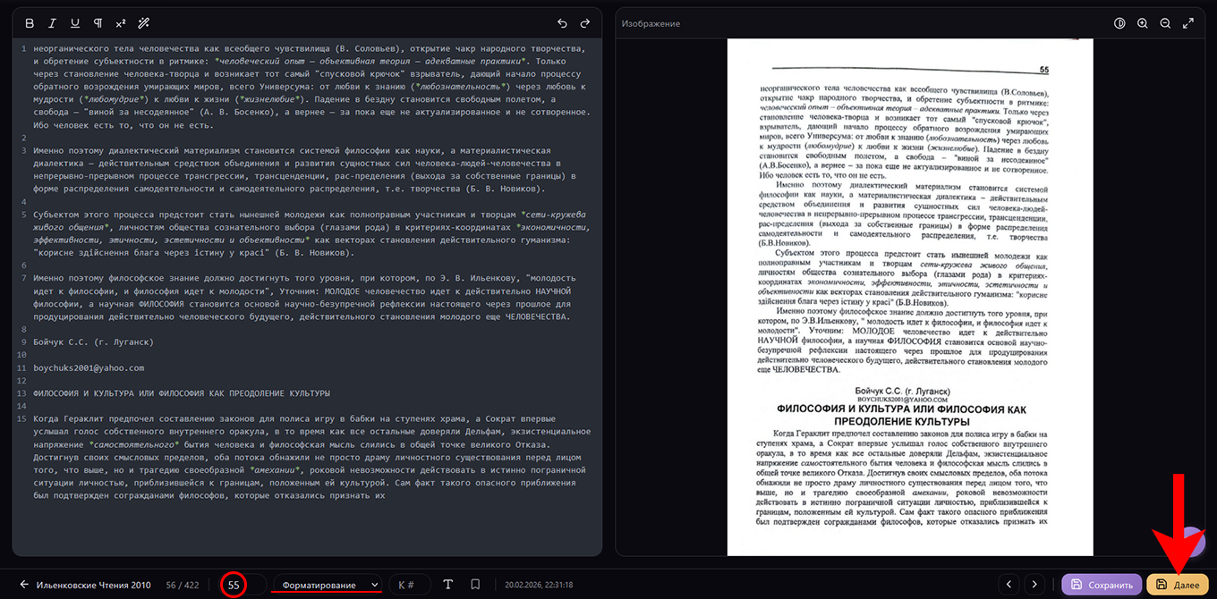Zoom in on the scanned image
The height and width of the screenshot is (599, 1217).
[x=1143, y=23]
